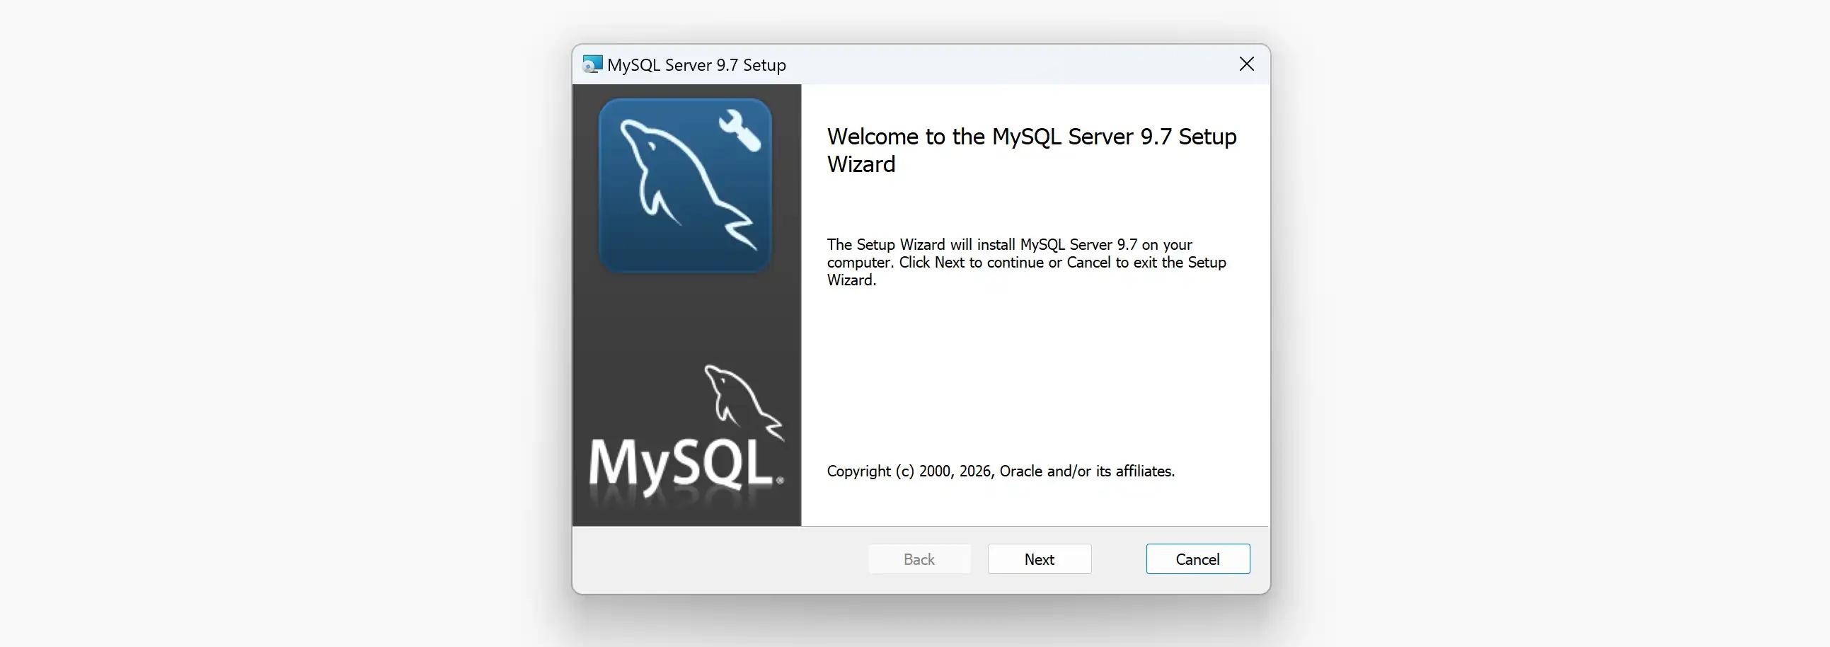The image size is (1830, 647).
Task: Click the Oracle copyright notice text
Action: pos(1000,471)
